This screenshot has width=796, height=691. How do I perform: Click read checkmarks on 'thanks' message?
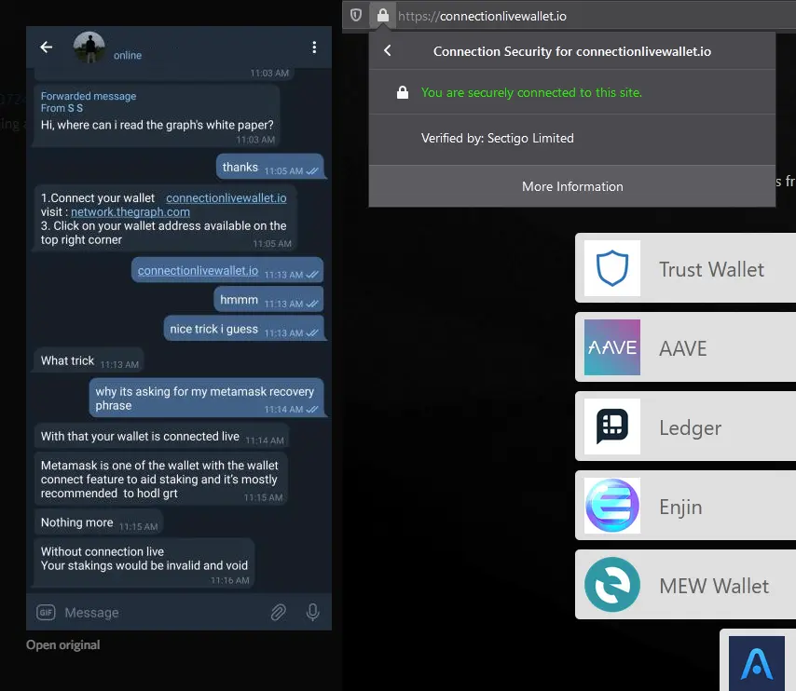(312, 171)
